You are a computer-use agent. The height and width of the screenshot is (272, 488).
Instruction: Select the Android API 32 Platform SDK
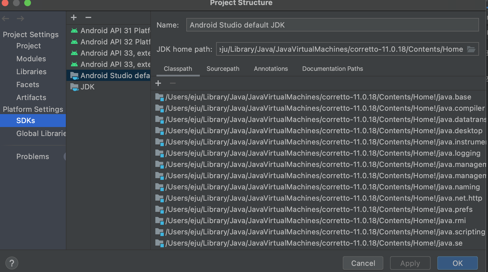click(109, 42)
